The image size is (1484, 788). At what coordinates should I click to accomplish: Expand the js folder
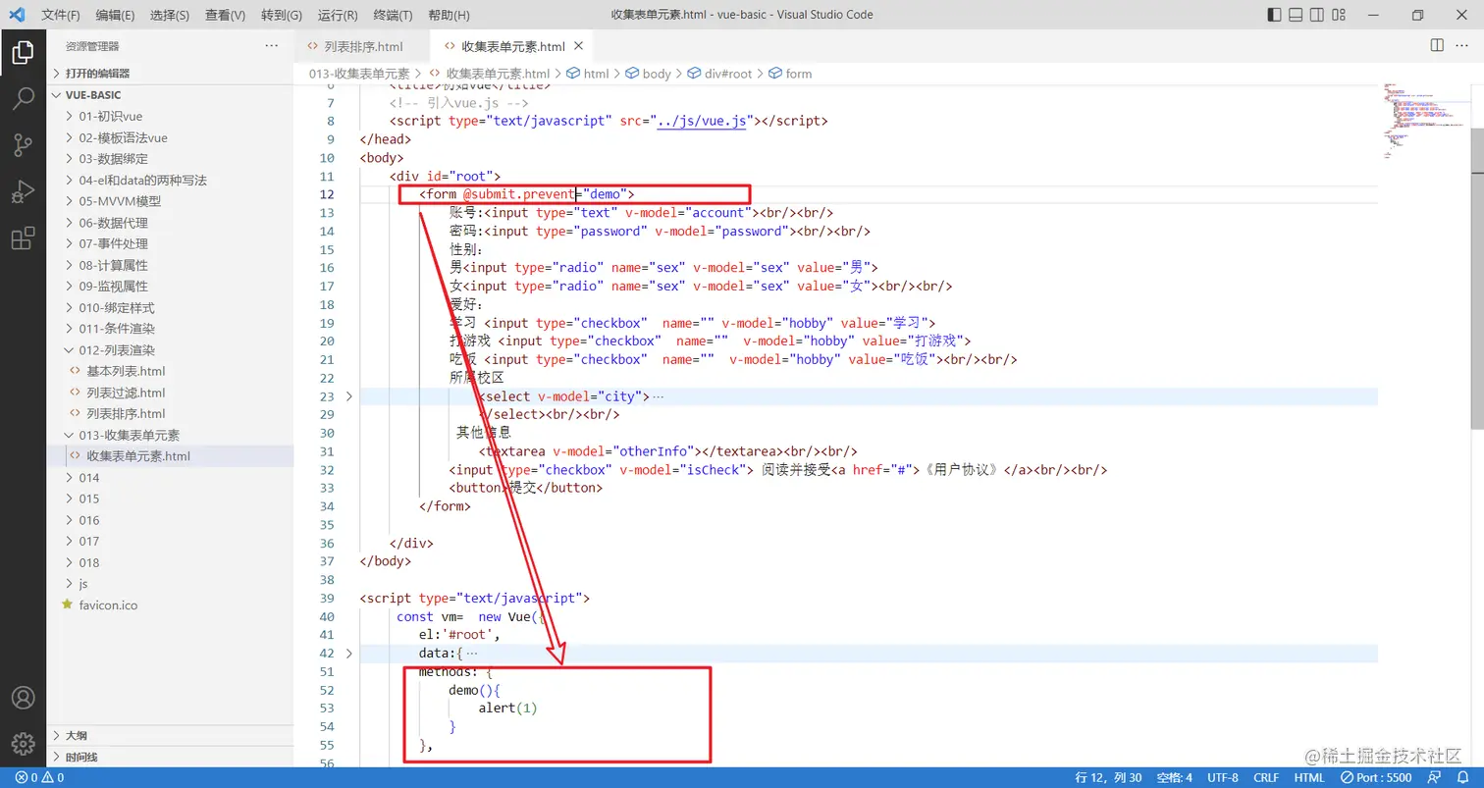pyautogui.click(x=170, y=584)
